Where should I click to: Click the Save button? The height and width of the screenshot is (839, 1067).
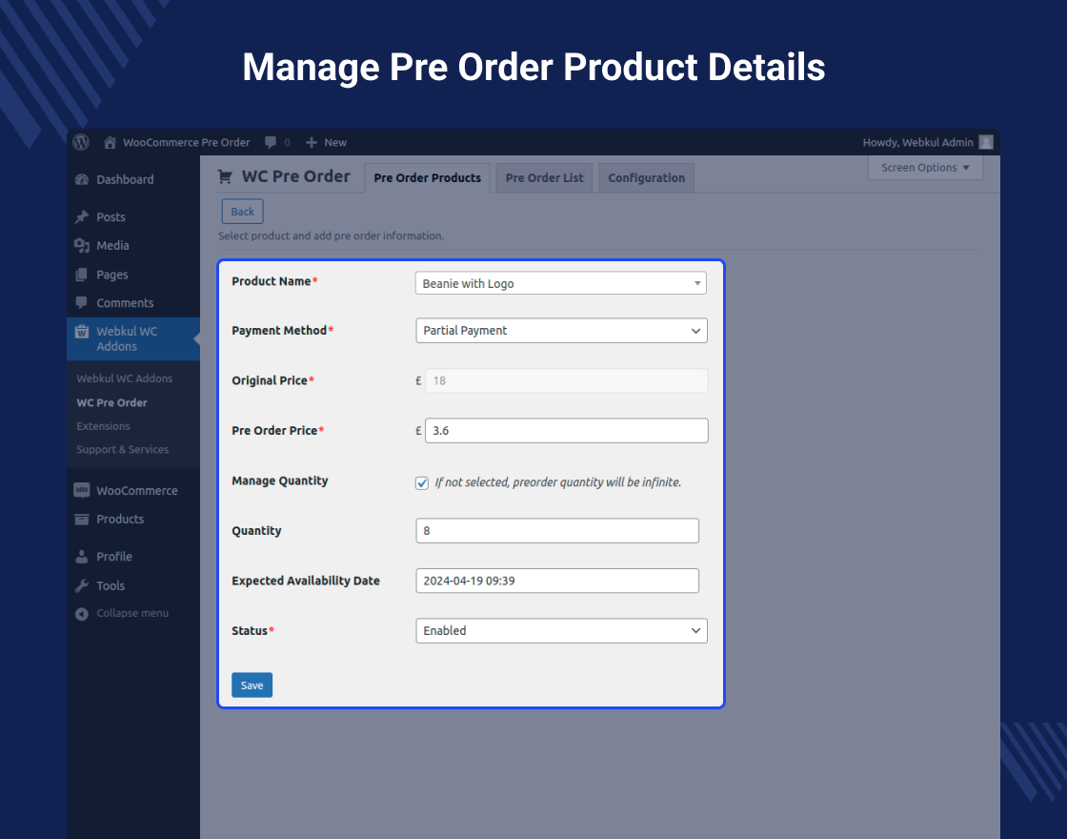click(x=252, y=686)
